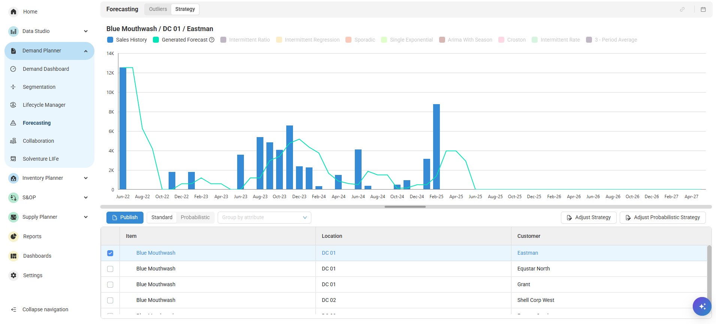Click the Generated Forecast help icon

click(x=212, y=40)
